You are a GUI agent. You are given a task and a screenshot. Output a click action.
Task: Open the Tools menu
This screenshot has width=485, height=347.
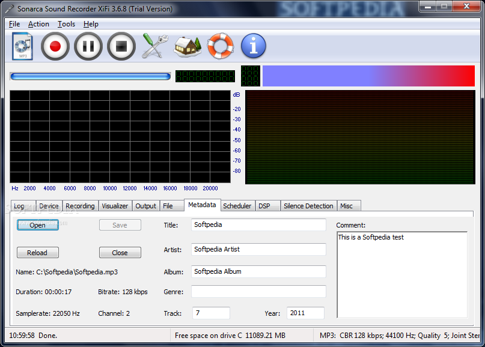pyautogui.click(x=66, y=24)
